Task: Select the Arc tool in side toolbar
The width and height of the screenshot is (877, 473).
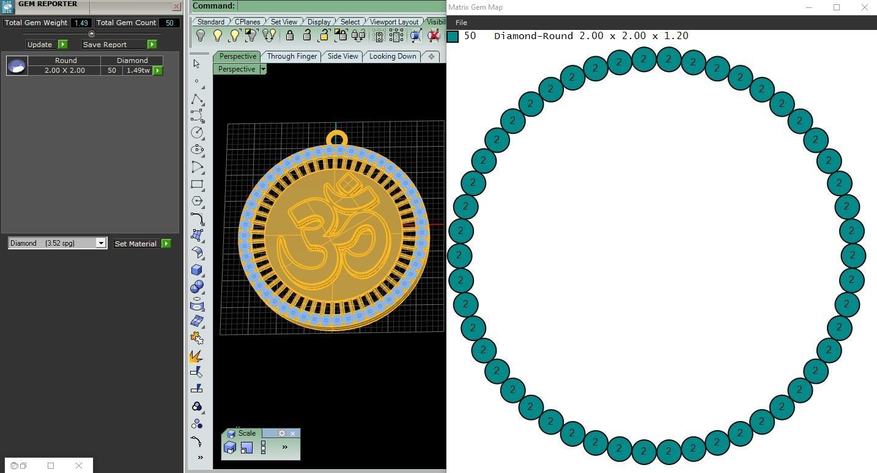Action: pos(196,167)
